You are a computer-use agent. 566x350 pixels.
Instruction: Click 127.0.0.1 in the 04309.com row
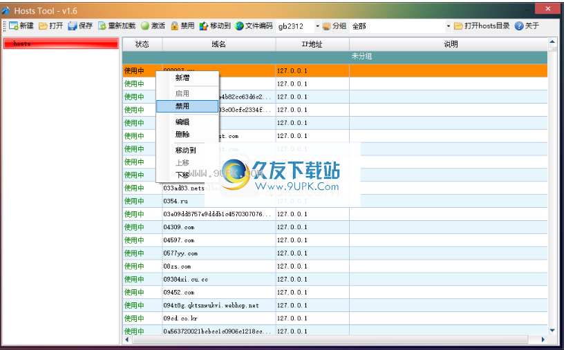coord(292,227)
